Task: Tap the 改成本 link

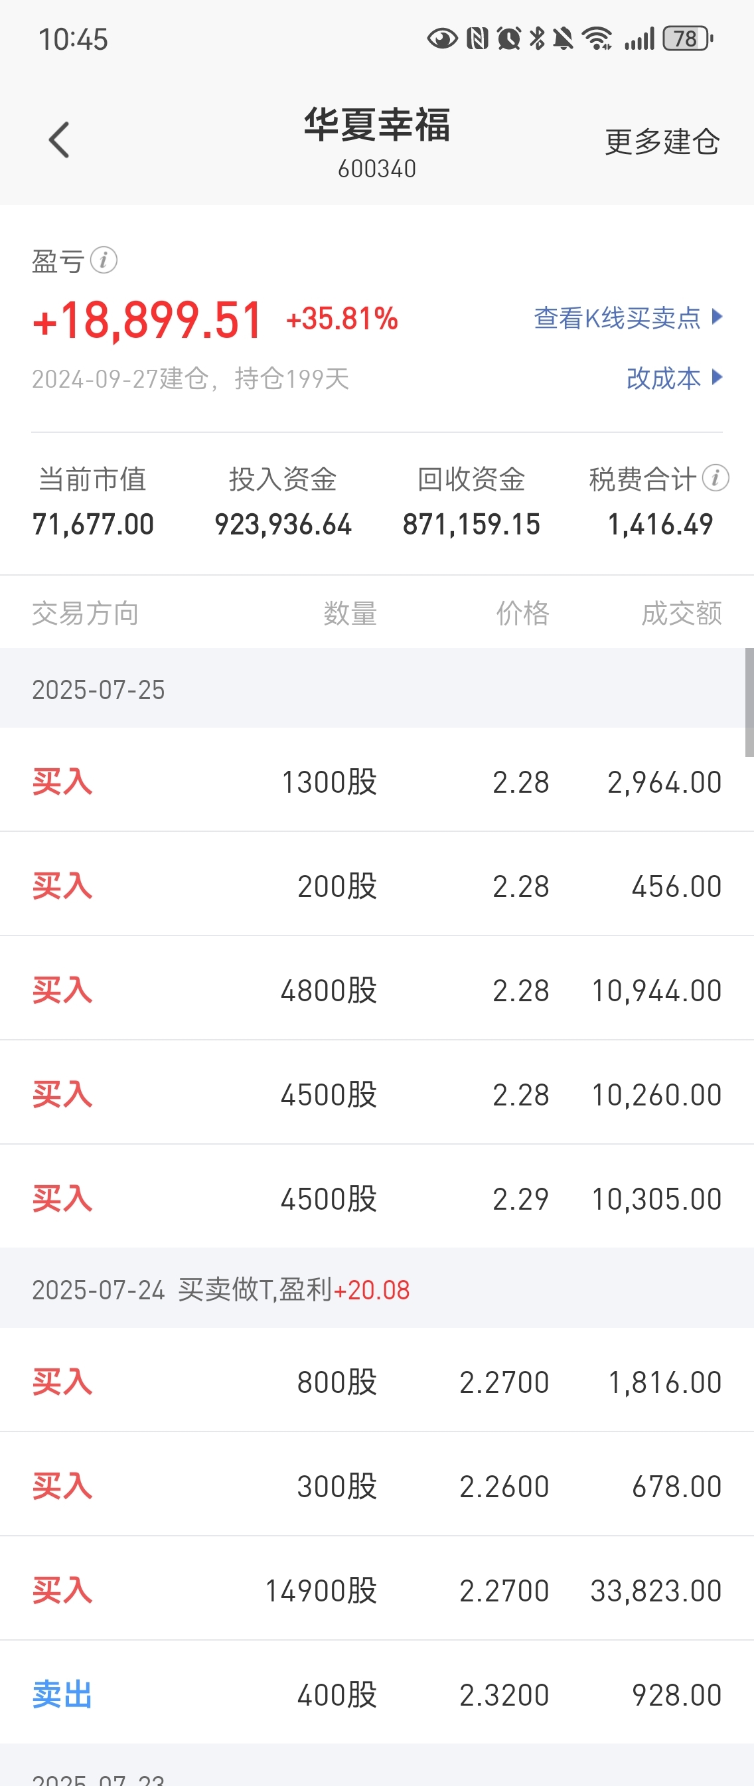Action: pyautogui.click(x=663, y=378)
